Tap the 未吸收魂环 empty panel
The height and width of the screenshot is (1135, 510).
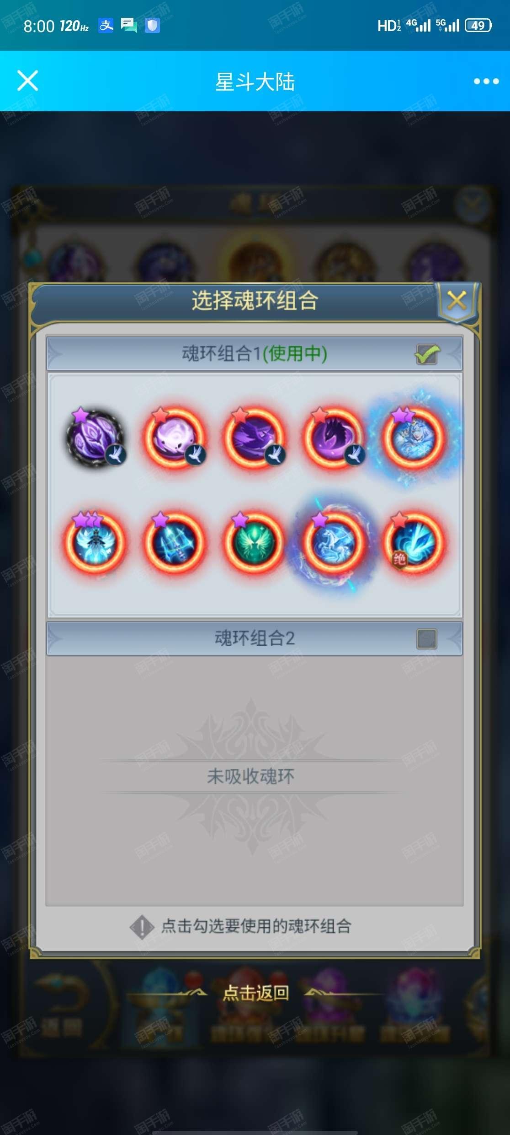click(x=255, y=780)
